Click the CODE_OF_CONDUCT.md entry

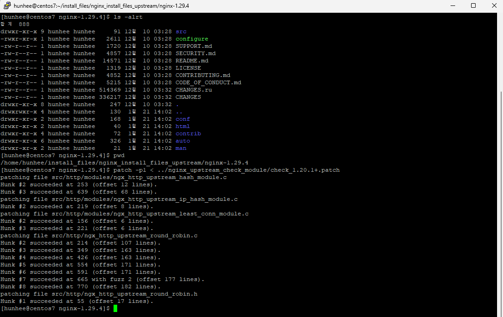[x=207, y=82]
